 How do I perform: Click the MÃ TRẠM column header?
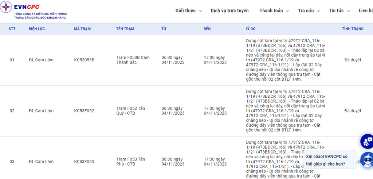(82, 29)
